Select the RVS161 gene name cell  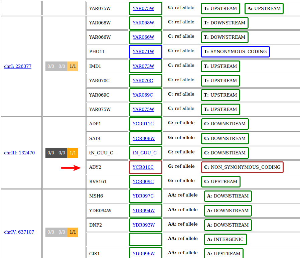tap(107, 181)
